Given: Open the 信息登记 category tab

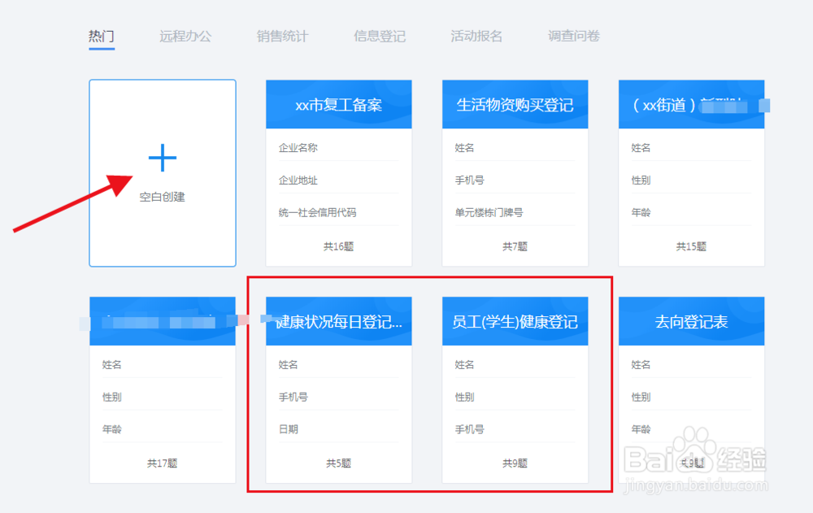Looking at the screenshot, I should coord(379,36).
